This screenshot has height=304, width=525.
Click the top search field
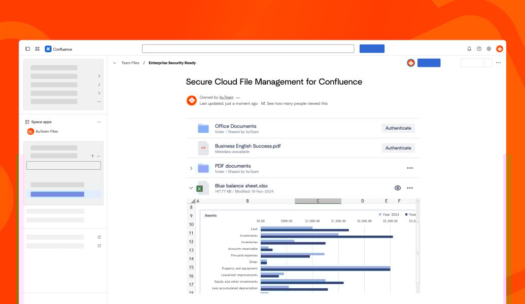248,49
